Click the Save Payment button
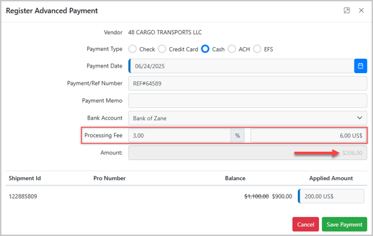Image resolution: width=373 pixels, height=236 pixels. [x=344, y=224]
